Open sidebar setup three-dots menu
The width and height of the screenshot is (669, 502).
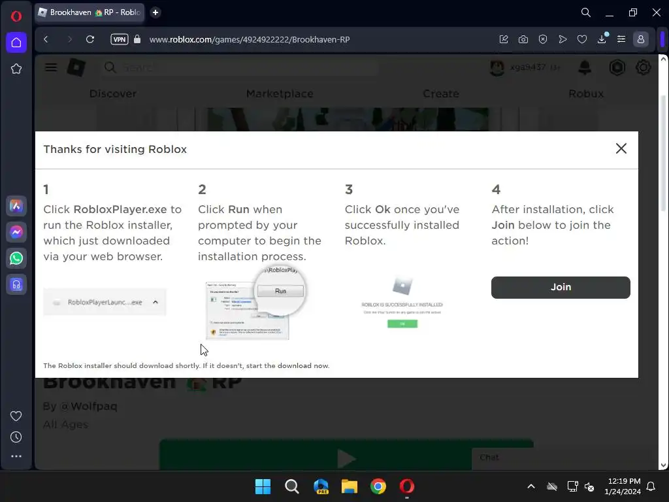16,456
